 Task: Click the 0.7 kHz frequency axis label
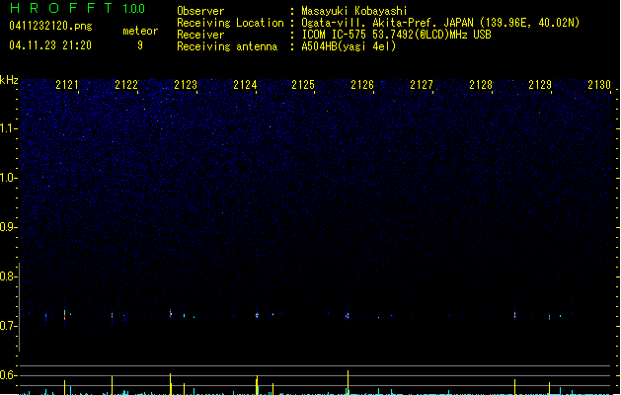coord(8,326)
